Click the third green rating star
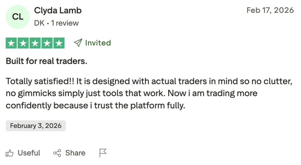Viewport: 301px width, 165px height. pos(35,43)
